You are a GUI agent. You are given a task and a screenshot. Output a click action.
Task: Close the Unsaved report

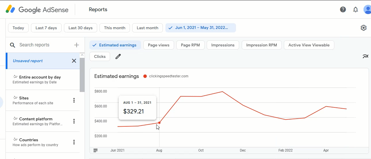pyautogui.click(x=74, y=61)
